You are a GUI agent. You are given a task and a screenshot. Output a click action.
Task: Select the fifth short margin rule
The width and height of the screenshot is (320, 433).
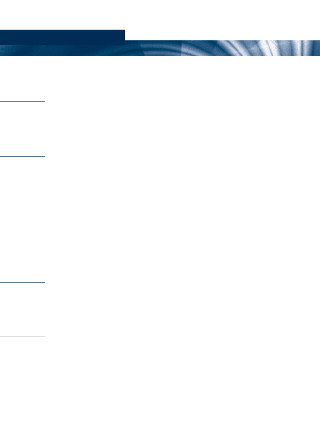pyautogui.click(x=23, y=337)
